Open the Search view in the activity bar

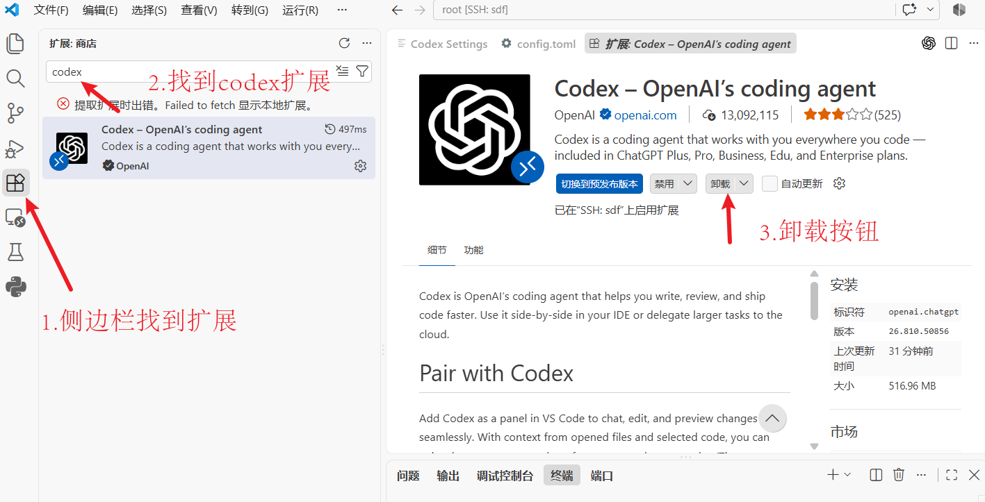[x=15, y=78]
